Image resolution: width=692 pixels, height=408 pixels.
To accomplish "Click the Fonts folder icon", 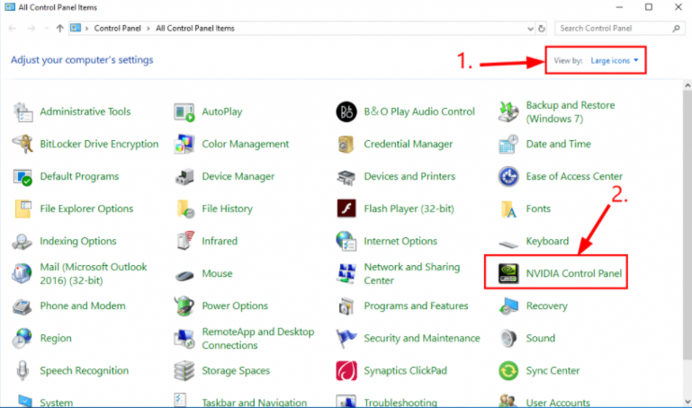I will pyautogui.click(x=508, y=208).
